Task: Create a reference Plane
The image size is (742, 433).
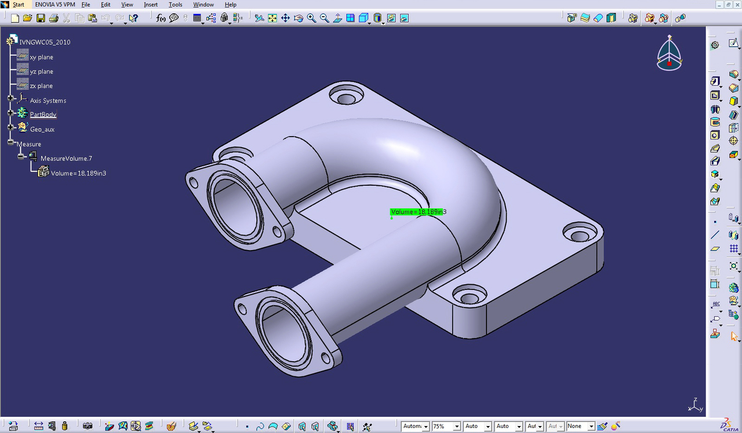Action: (x=714, y=249)
